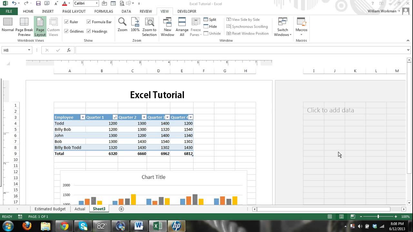Click the status bar 100% zoom level
This screenshot has width=413, height=232.
pyautogui.click(x=406, y=216)
